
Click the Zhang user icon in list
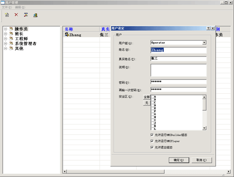point(67,35)
